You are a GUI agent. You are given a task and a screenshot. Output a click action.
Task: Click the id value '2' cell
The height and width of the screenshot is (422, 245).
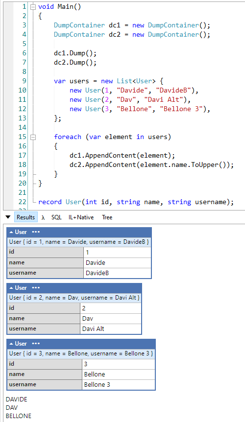[111, 308]
